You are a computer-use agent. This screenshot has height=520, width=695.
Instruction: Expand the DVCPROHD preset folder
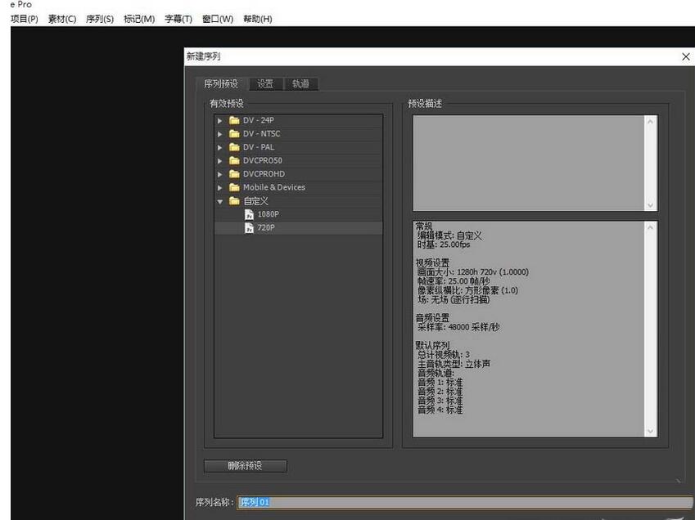click(x=219, y=173)
